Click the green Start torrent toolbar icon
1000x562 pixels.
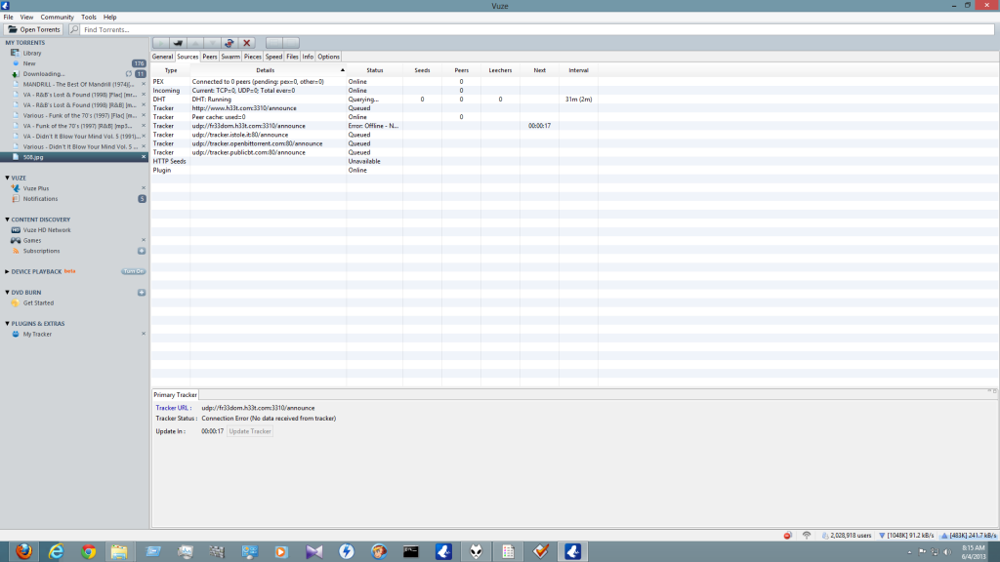[161, 43]
